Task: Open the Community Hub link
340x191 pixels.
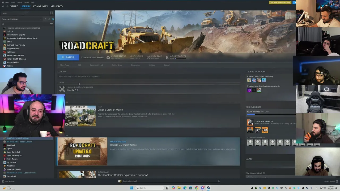Action: [x=97, y=65]
